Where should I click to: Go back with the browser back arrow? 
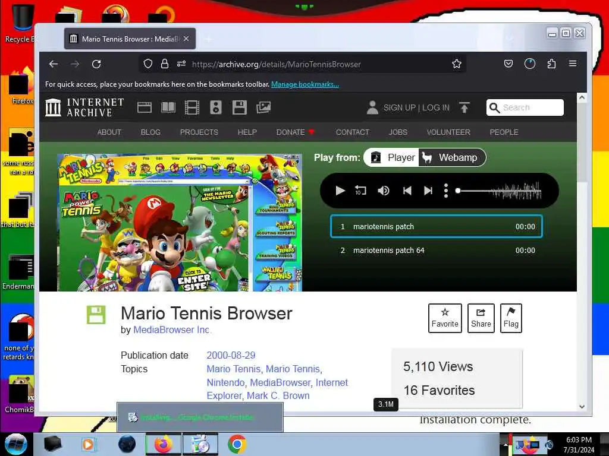(x=54, y=64)
